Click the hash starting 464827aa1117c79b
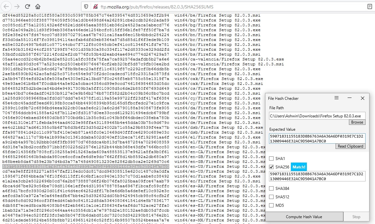 (x=86, y=137)
